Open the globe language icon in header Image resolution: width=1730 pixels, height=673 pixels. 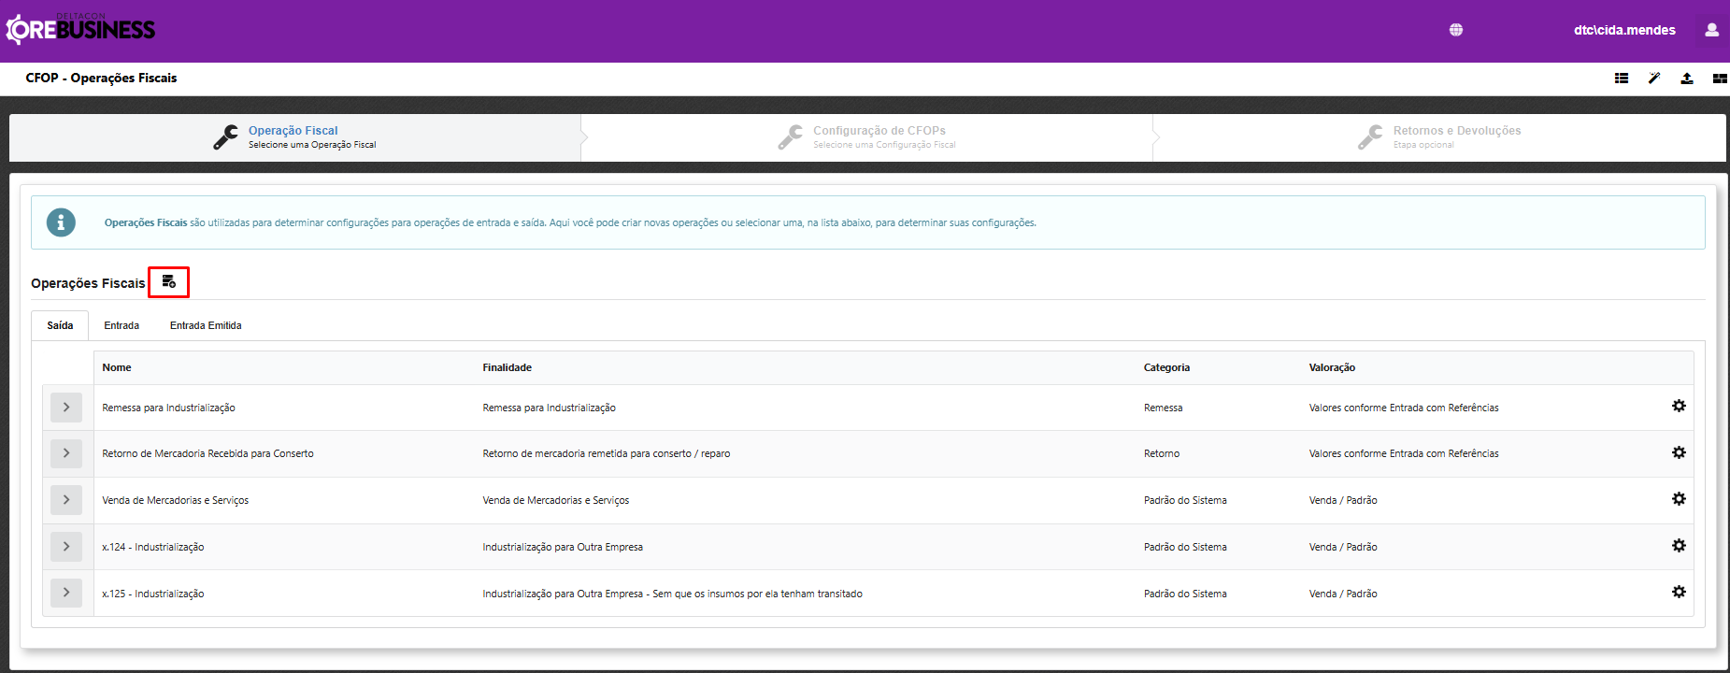tap(1456, 30)
